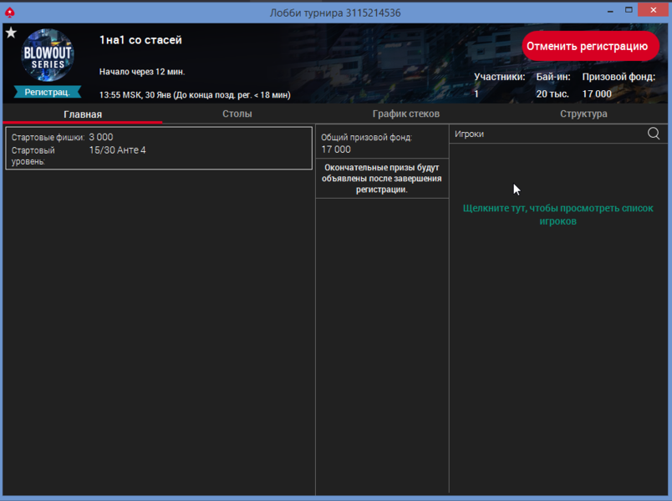Click the Регистрац. status badge

tap(48, 93)
